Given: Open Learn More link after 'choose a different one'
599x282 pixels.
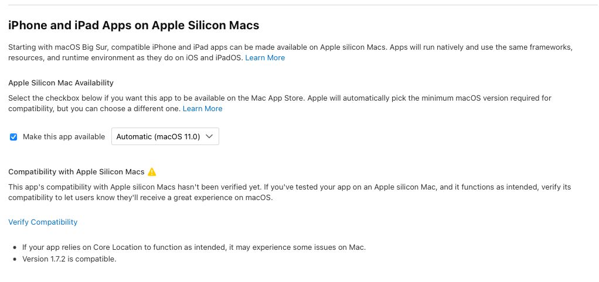Looking at the screenshot, I should 202,109.
